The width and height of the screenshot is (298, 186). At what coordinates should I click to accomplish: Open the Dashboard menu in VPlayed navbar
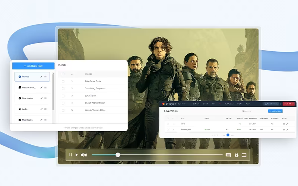(196, 104)
